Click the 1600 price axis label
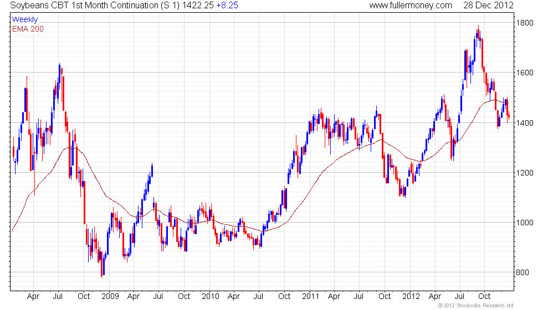The image size is (543, 310). pyautogui.click(x=524, y=73)
